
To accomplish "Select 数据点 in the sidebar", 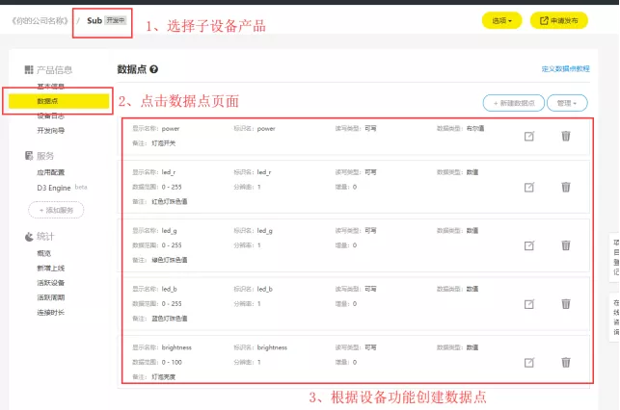I will pos(49,101).
